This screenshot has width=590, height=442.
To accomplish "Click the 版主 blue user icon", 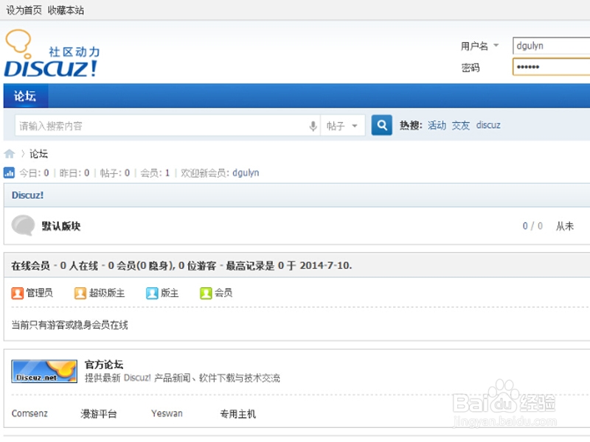I will point(152,293).
